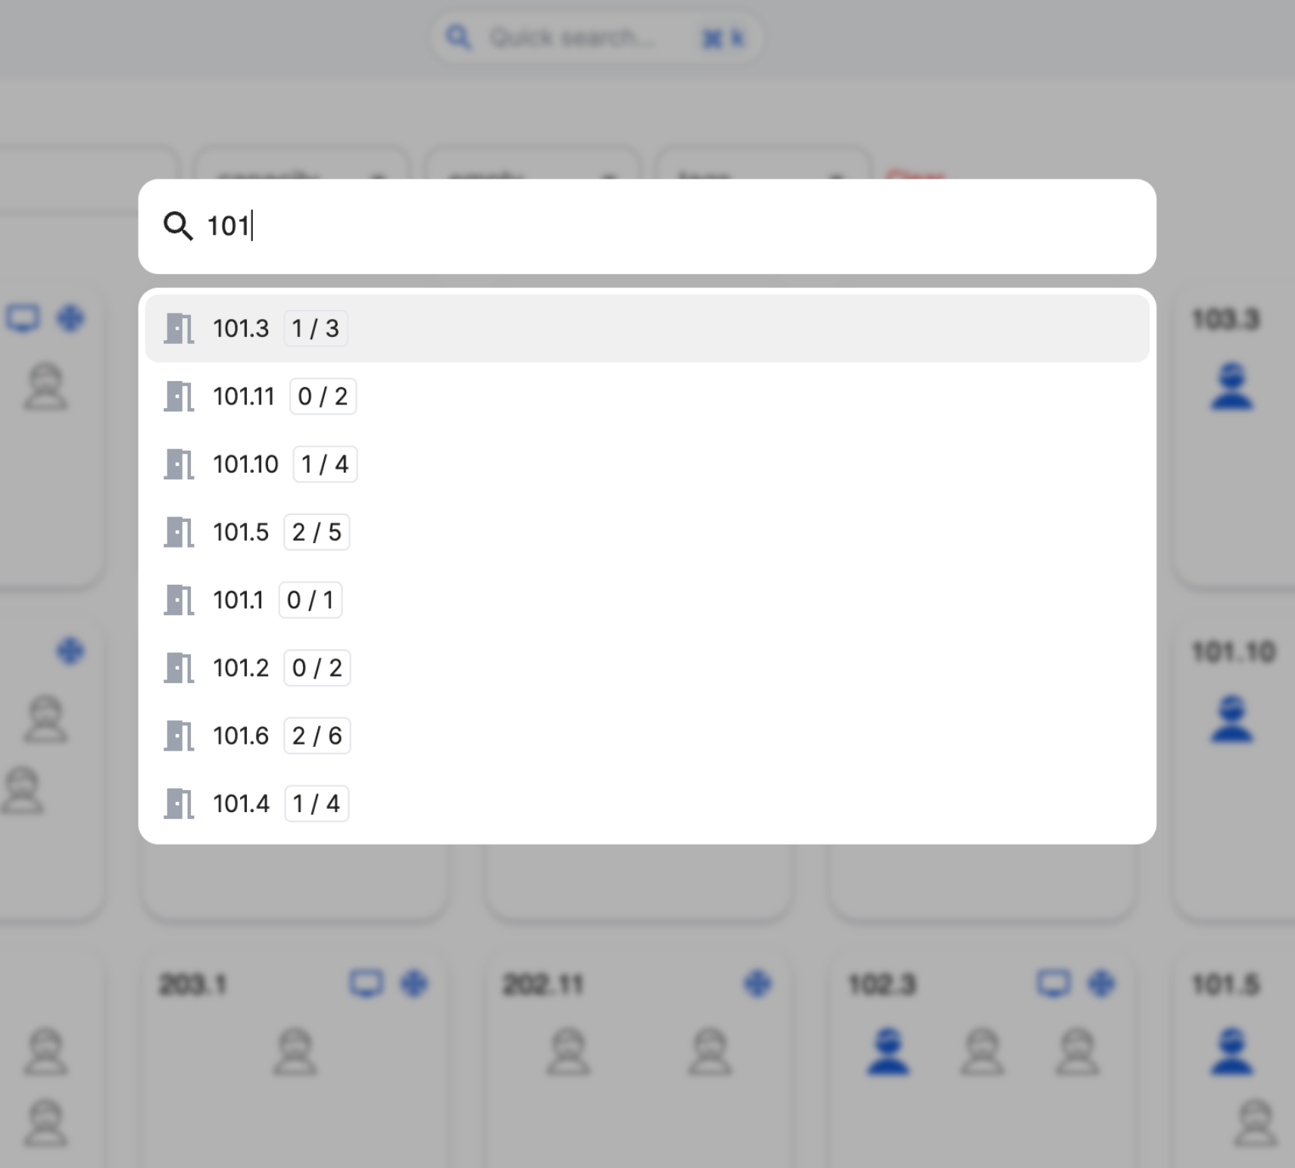Click the door icon beside 101.6
The image size is (1295, 1168).
179,735
